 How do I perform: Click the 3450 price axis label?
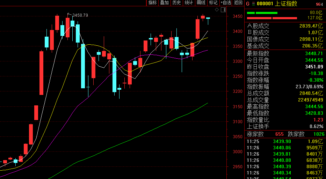(x=238, y=16)
